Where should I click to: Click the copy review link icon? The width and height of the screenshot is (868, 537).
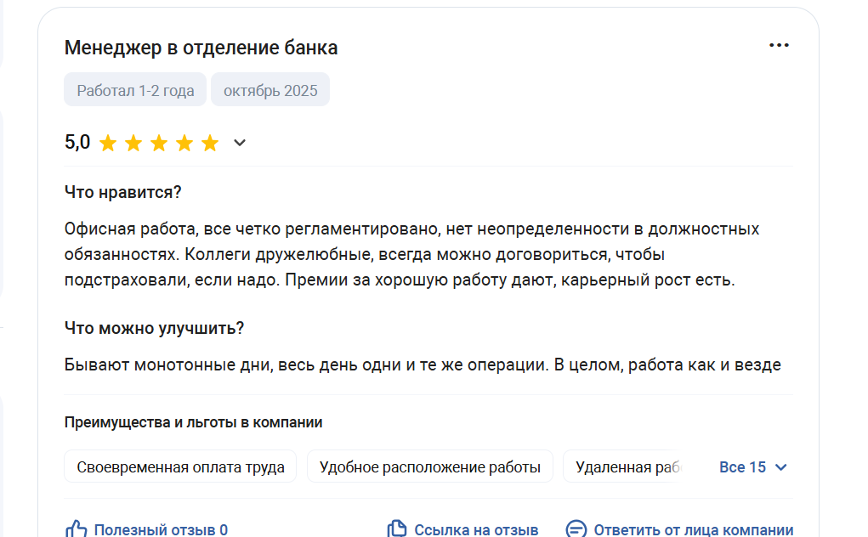click(x=397, y=529)
